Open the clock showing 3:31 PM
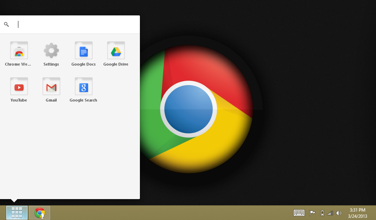The height and width of the screenshot is (220, 376). point(358,210)
